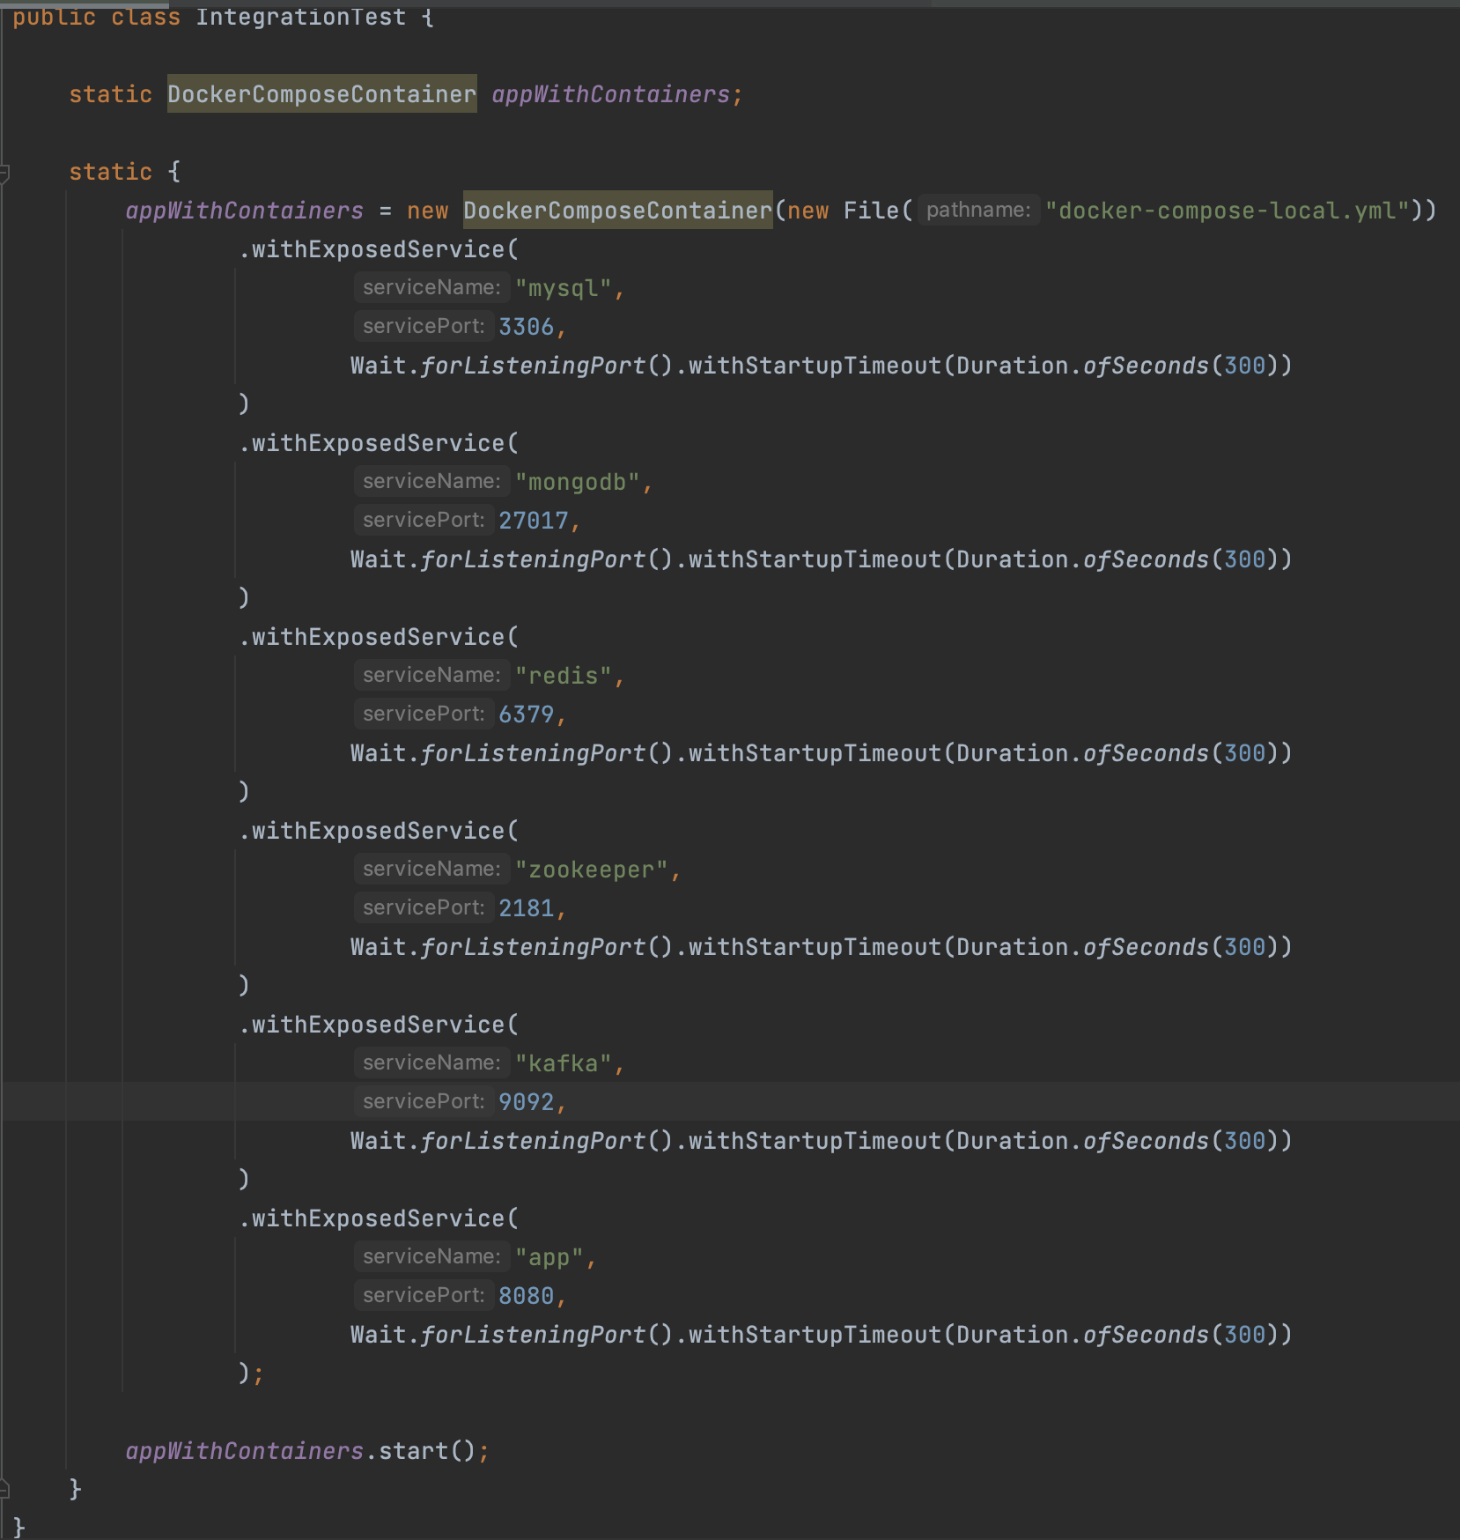This screenshot has width=1460, height=1540.
Task: Click serviceName: hint before "kafka"
Action: pyautogui.click(x=431, y=1062)
